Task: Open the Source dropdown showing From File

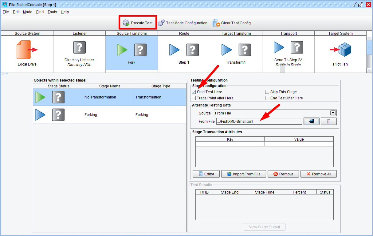Action: click(x=275, y=113)
